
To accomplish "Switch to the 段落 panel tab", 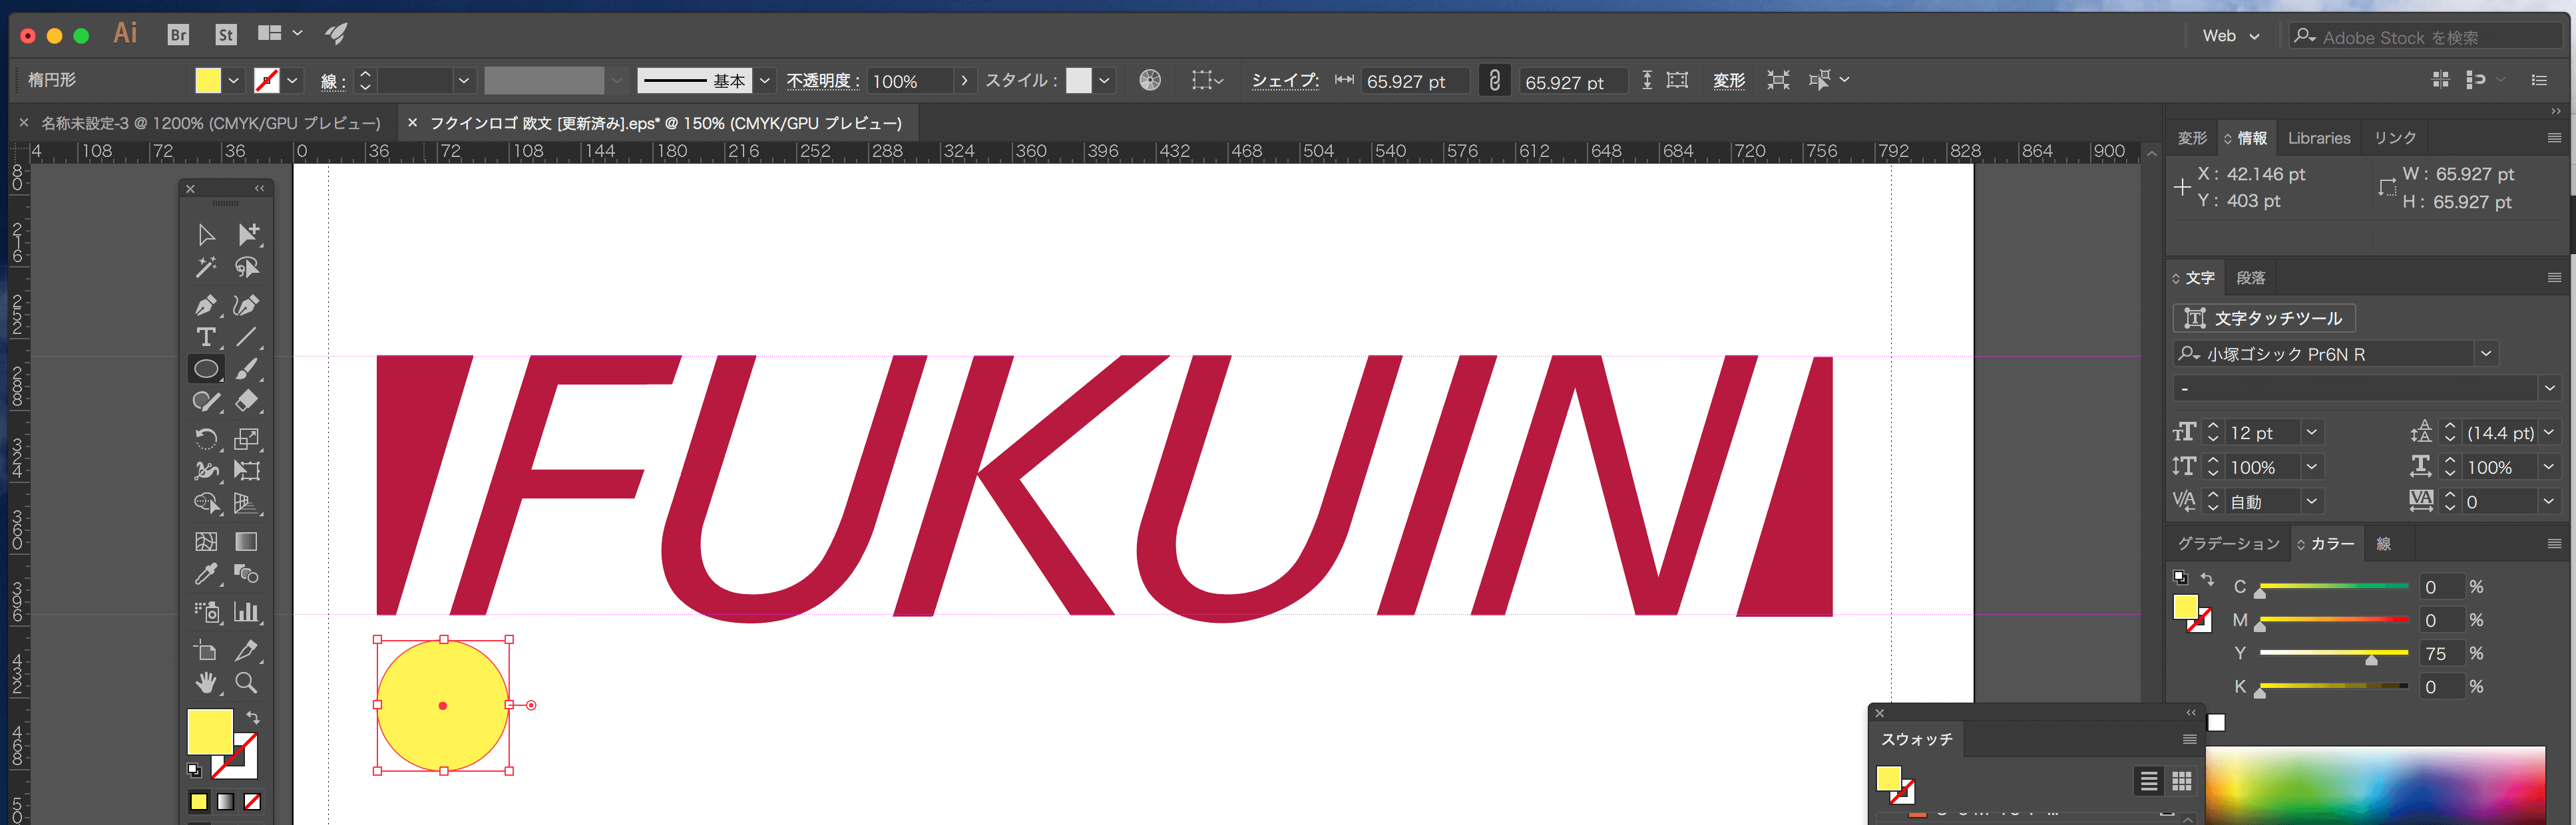I will (x=2251, y=278).
